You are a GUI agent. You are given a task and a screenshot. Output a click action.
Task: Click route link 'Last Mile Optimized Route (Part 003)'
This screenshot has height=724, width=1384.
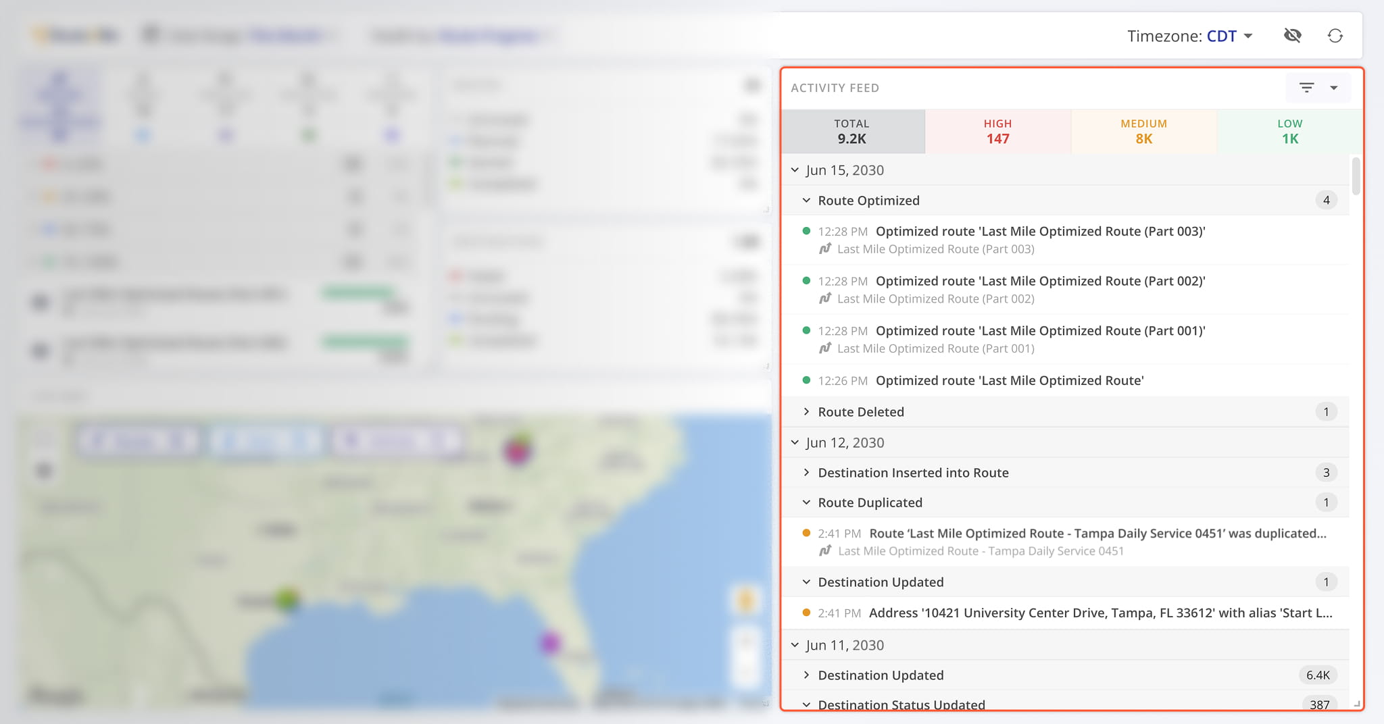pyautogui.click(x=936, y=249)
